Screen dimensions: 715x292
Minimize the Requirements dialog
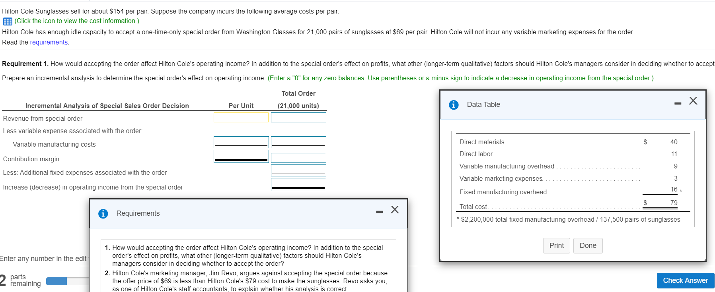click(x=380, y=212)
